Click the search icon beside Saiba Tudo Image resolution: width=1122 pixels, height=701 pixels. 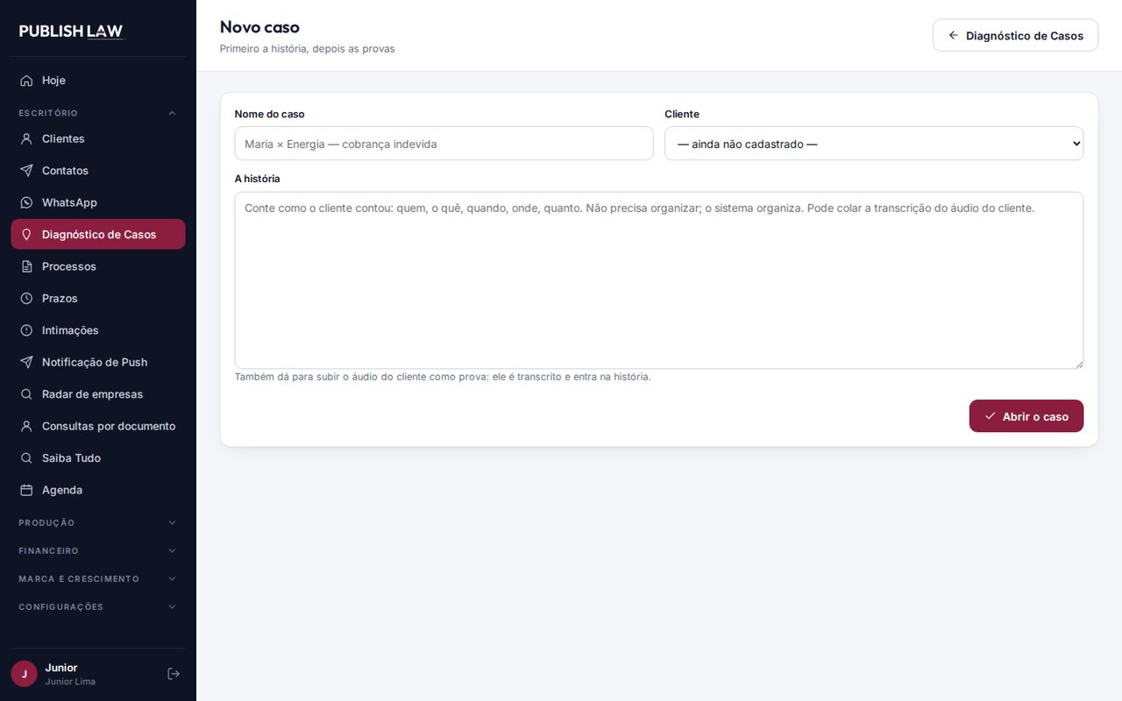(26, 458)
